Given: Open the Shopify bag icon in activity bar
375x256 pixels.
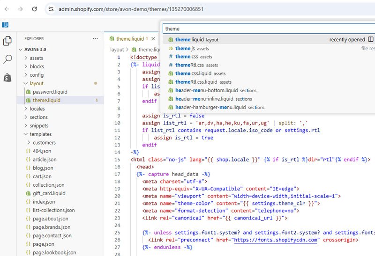Looking at the screenshot, I should pos(7,77).
